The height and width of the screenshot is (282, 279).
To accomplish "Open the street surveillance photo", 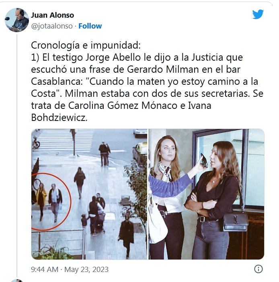I will point(89,194).
